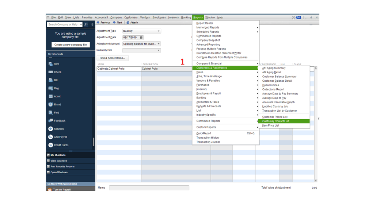Expand the Memorized Reports submenu

click(x=225, y=27)
